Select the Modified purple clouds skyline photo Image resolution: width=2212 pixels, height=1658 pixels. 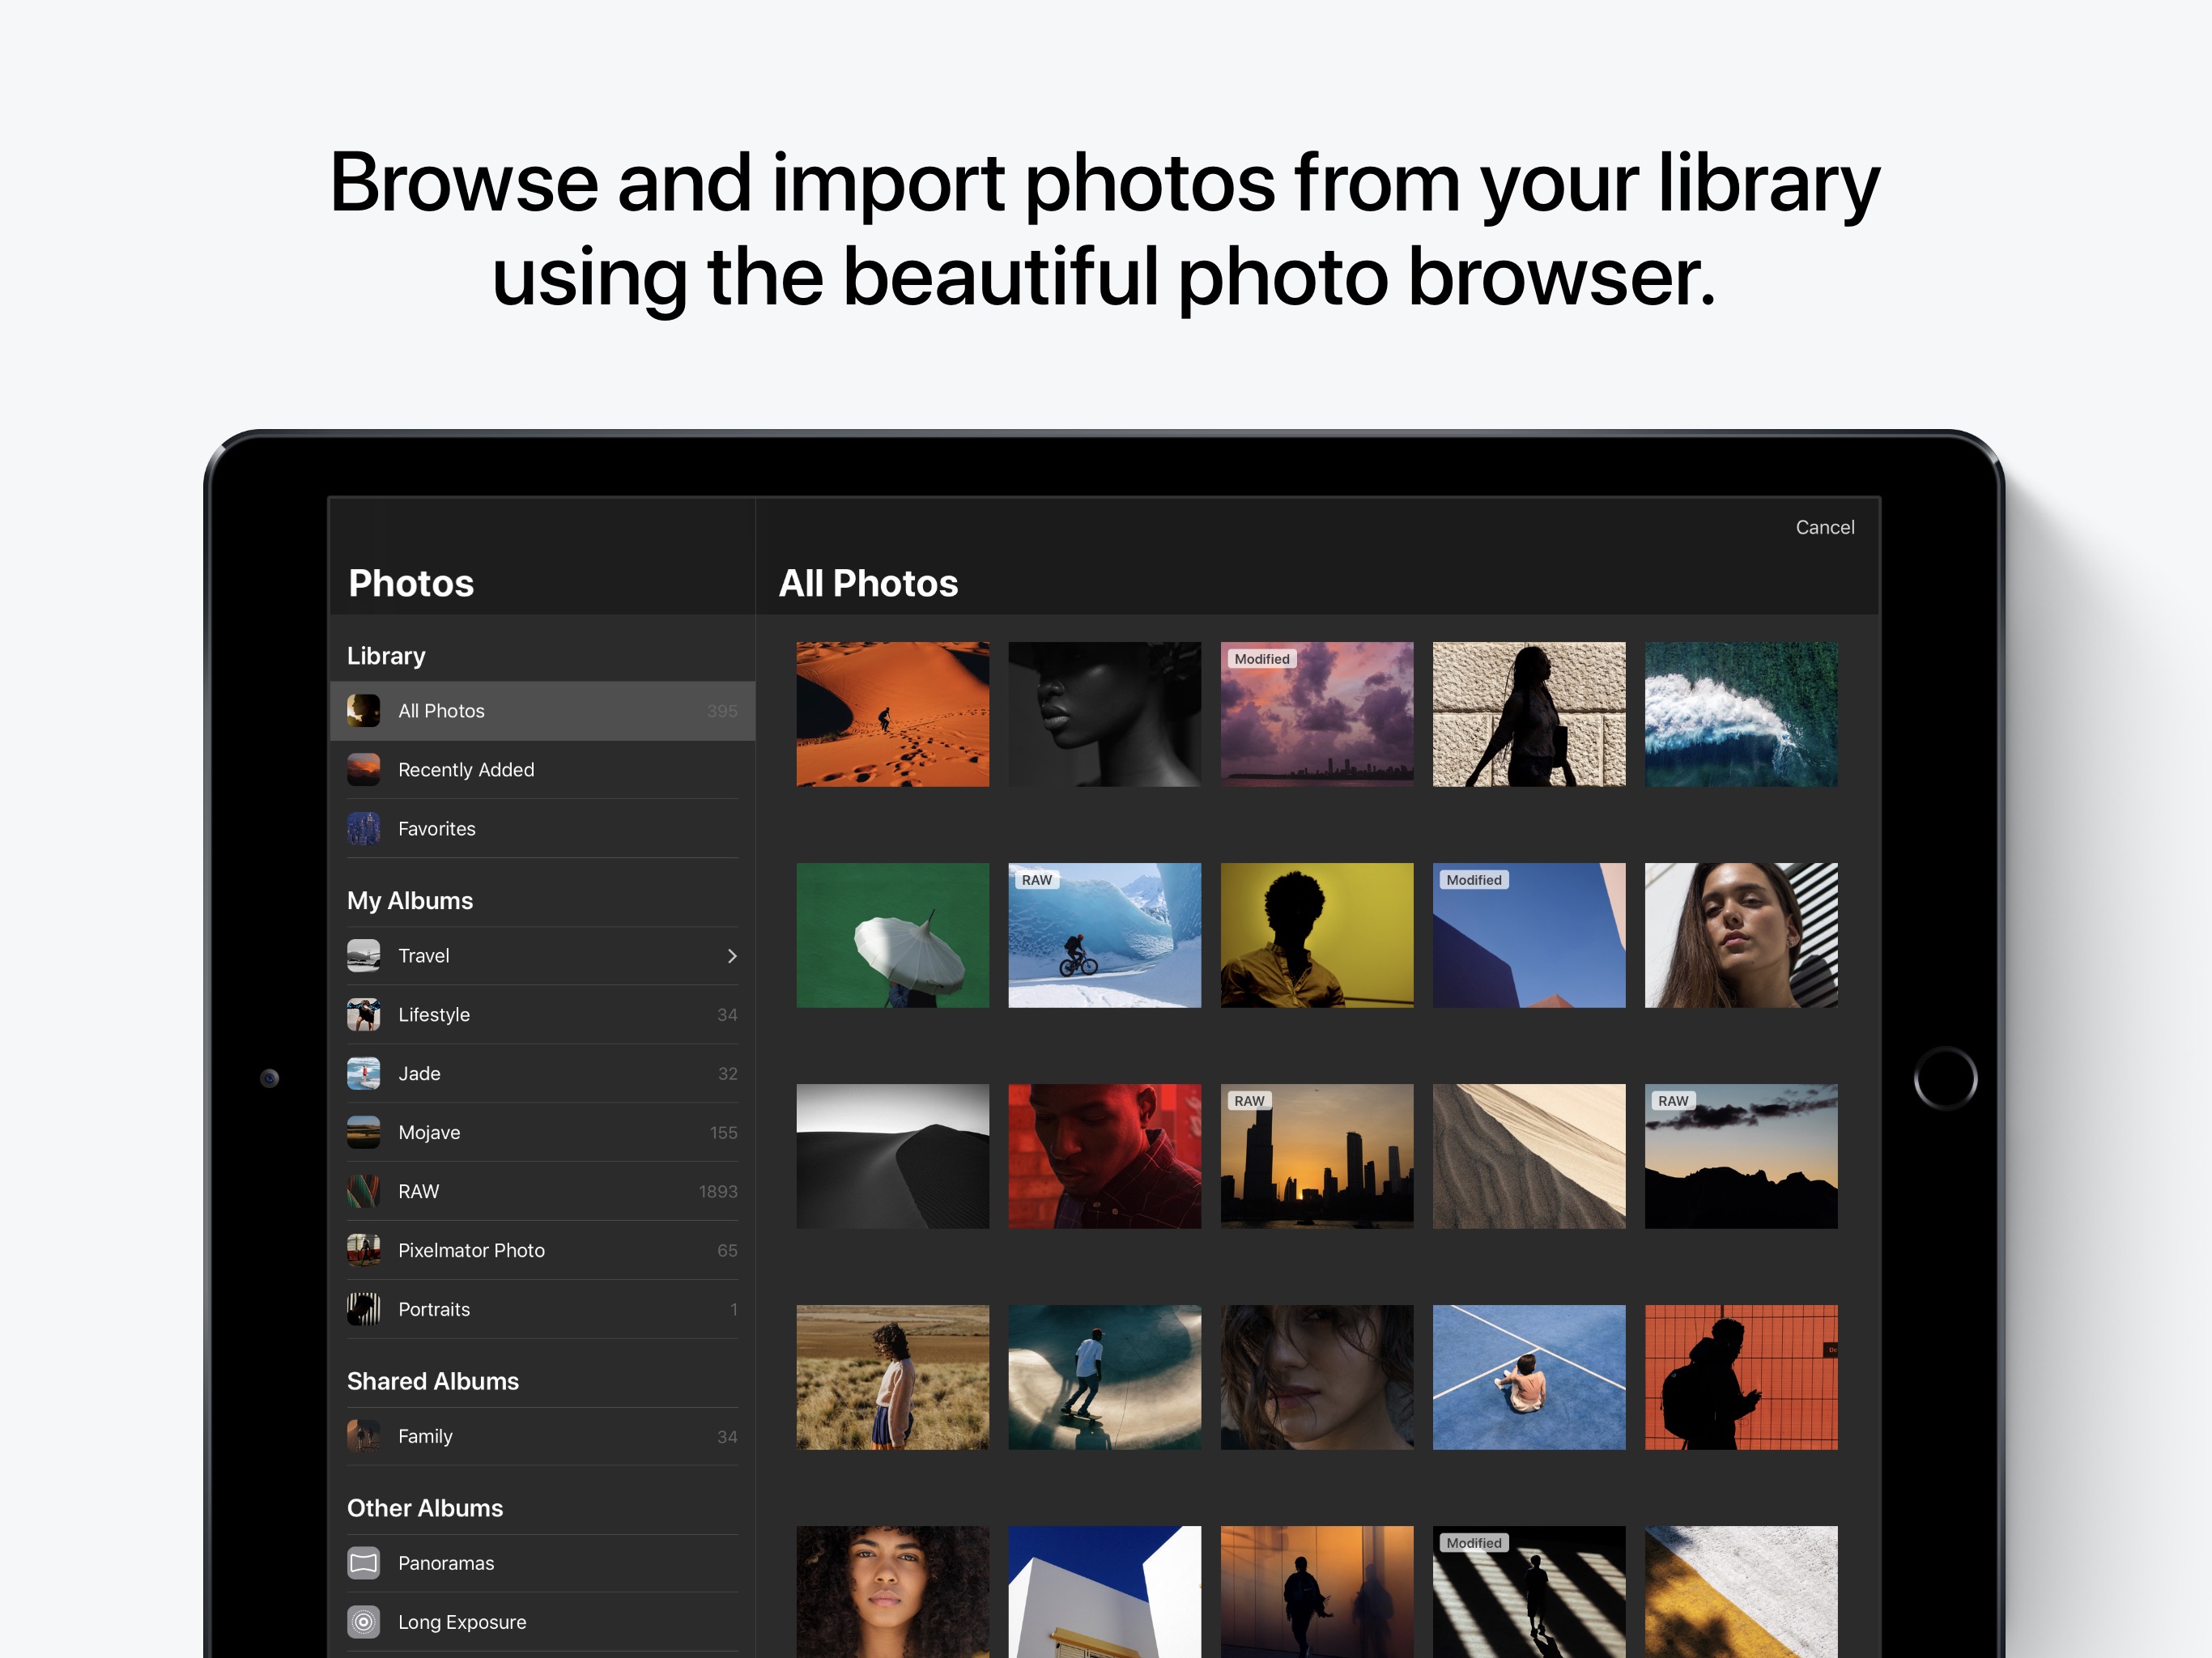click(x=1317, y=714)
